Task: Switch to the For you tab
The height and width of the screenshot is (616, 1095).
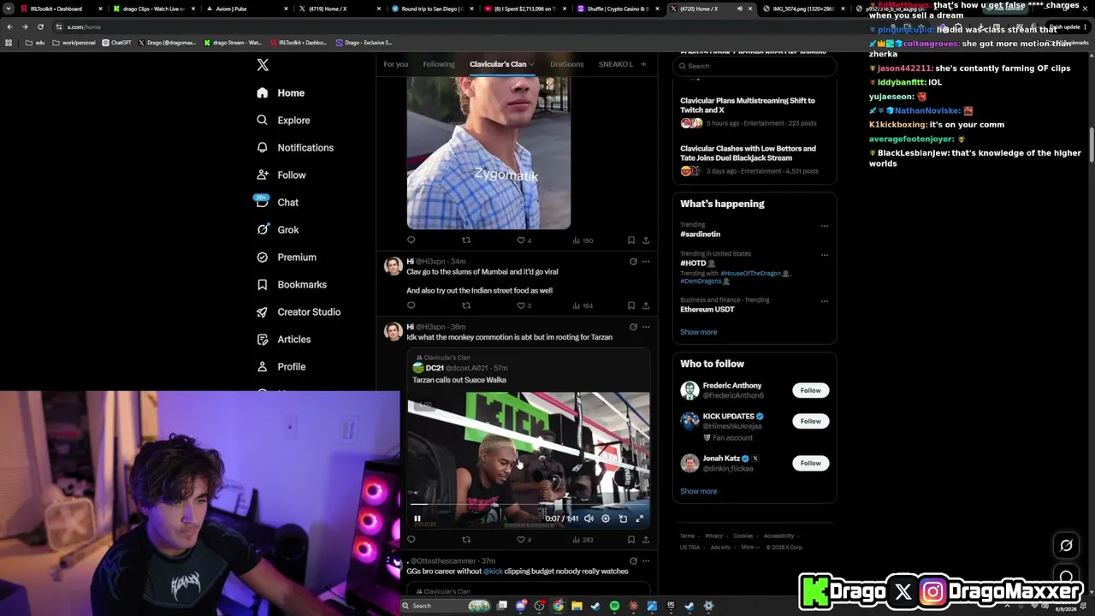Action: (x=396, y=64)
